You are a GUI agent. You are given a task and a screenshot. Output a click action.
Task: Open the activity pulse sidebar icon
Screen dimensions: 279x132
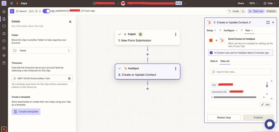(4, 48)
